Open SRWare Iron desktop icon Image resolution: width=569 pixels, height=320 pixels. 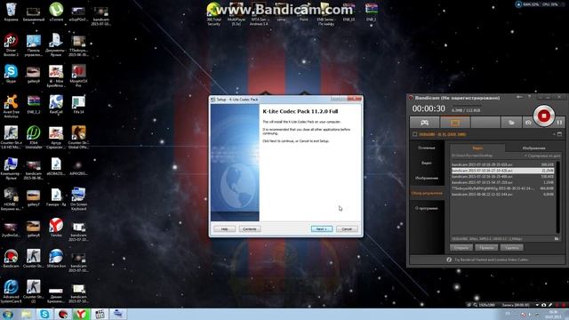(x=56, y=259)
